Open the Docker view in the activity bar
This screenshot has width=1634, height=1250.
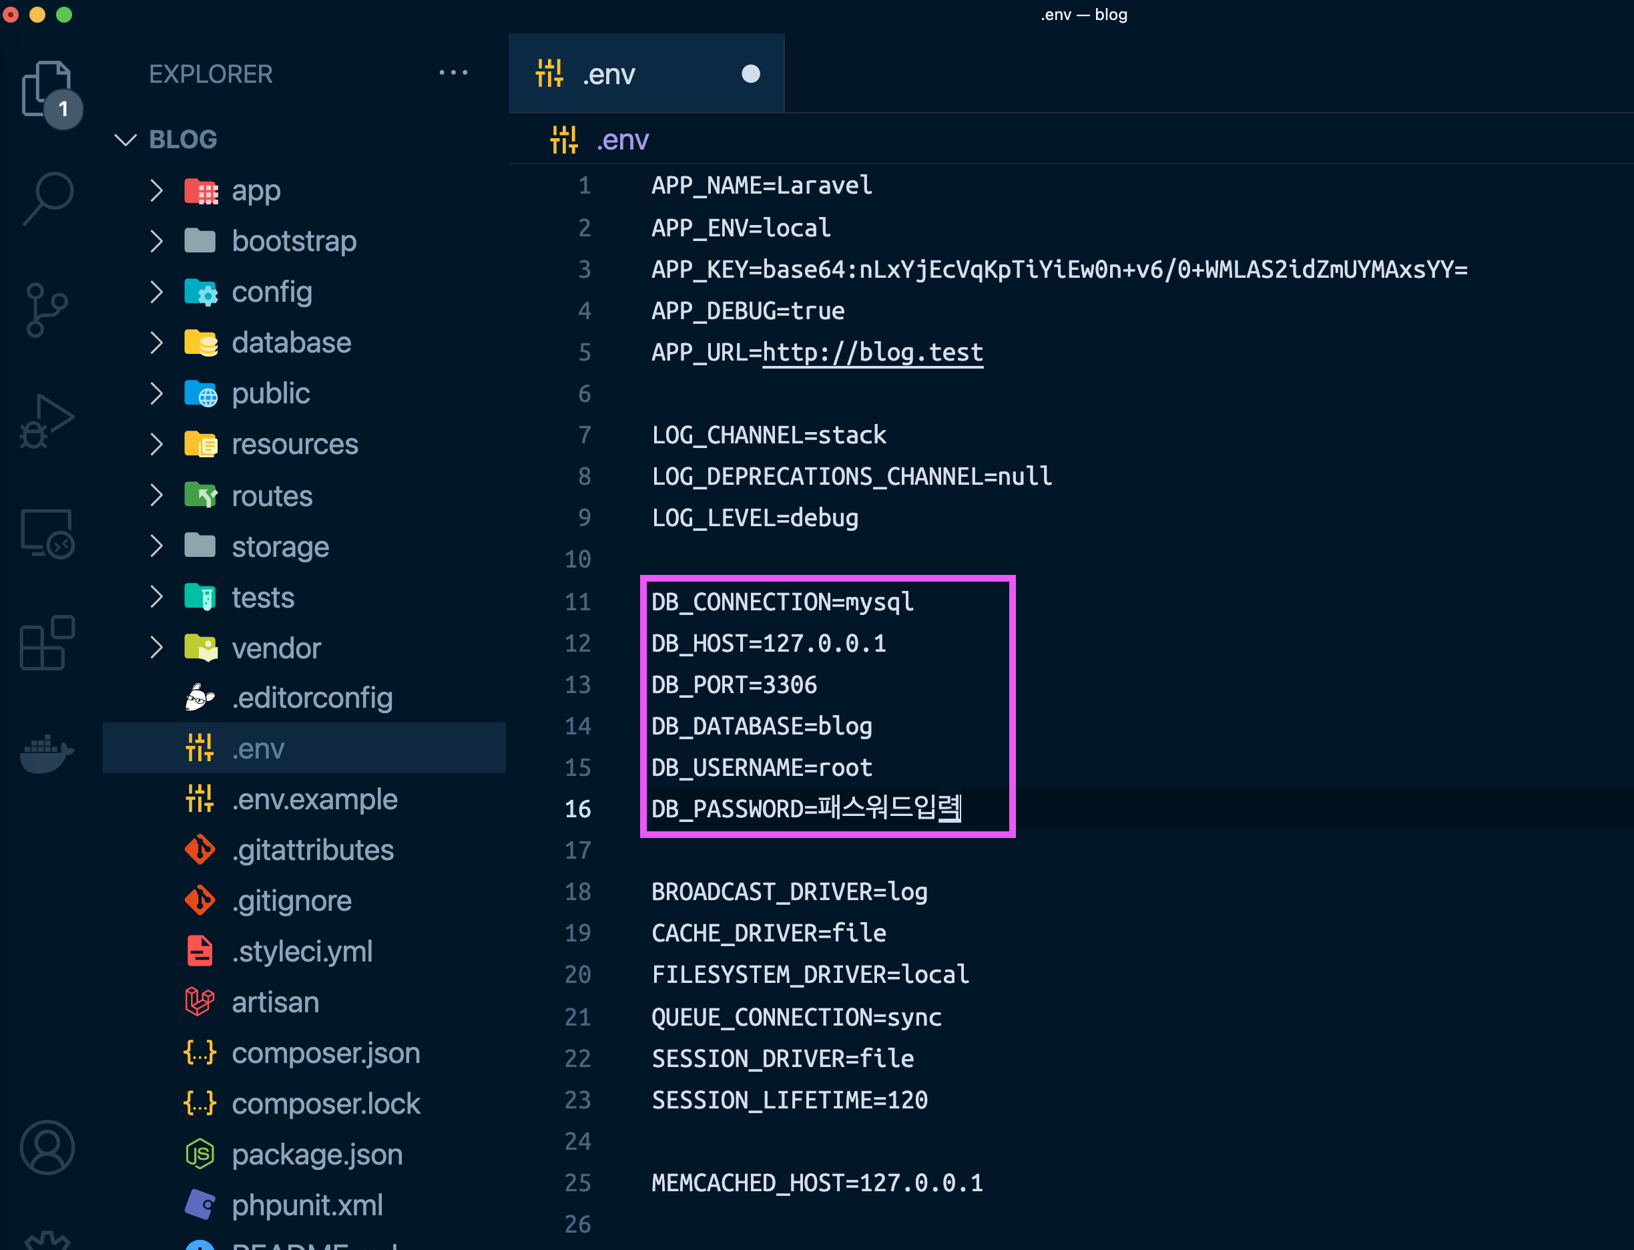pos(46,753)
